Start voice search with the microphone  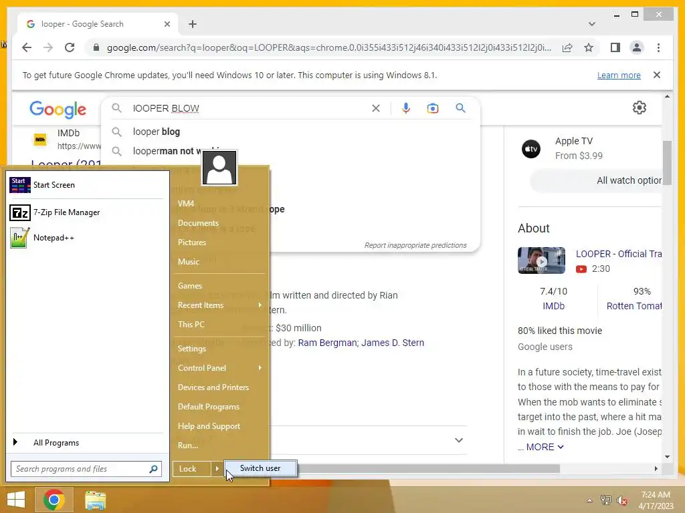coord(406,108)
